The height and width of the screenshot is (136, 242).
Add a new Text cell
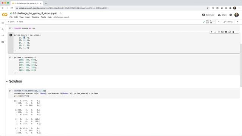tap(20, 22)
